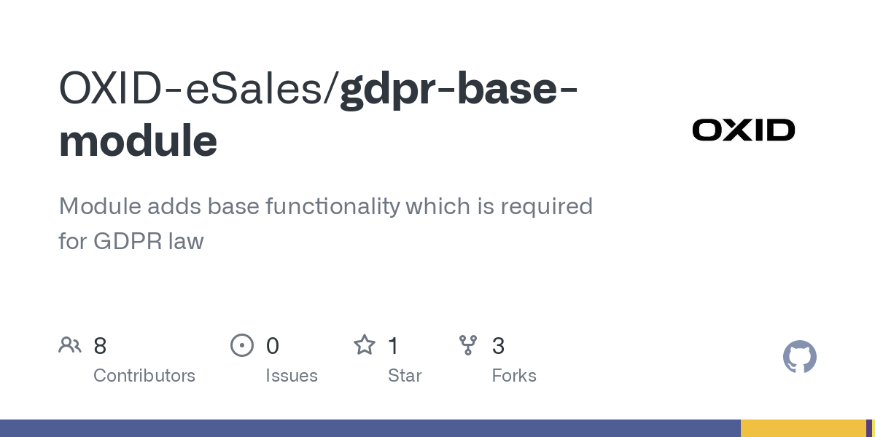875x437 pixels.
Task: Click the Forks branch icon
Action: (x=467, y=345)
